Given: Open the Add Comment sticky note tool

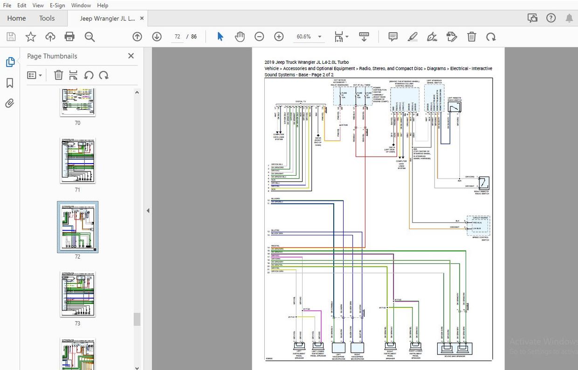Looking at the screenshot, I should coord(393,37).
